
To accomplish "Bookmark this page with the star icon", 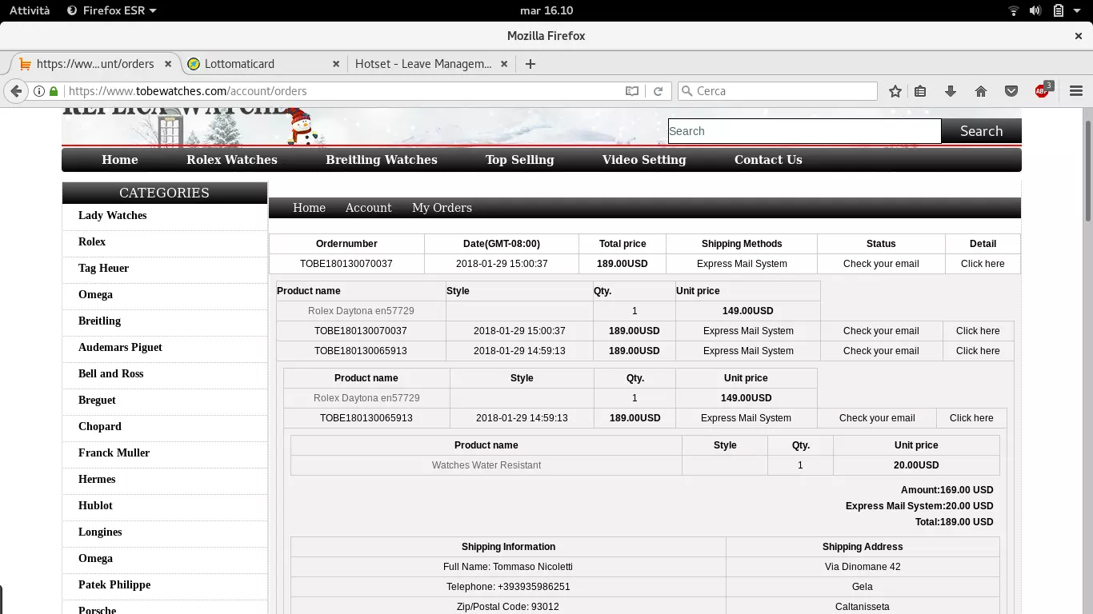I will 895,91.
